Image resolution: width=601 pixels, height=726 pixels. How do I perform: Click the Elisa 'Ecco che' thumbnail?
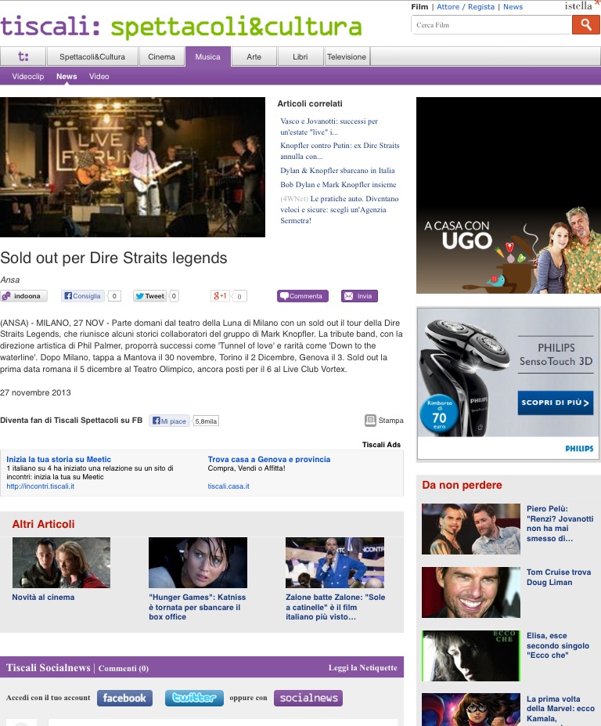click(470, 656)
